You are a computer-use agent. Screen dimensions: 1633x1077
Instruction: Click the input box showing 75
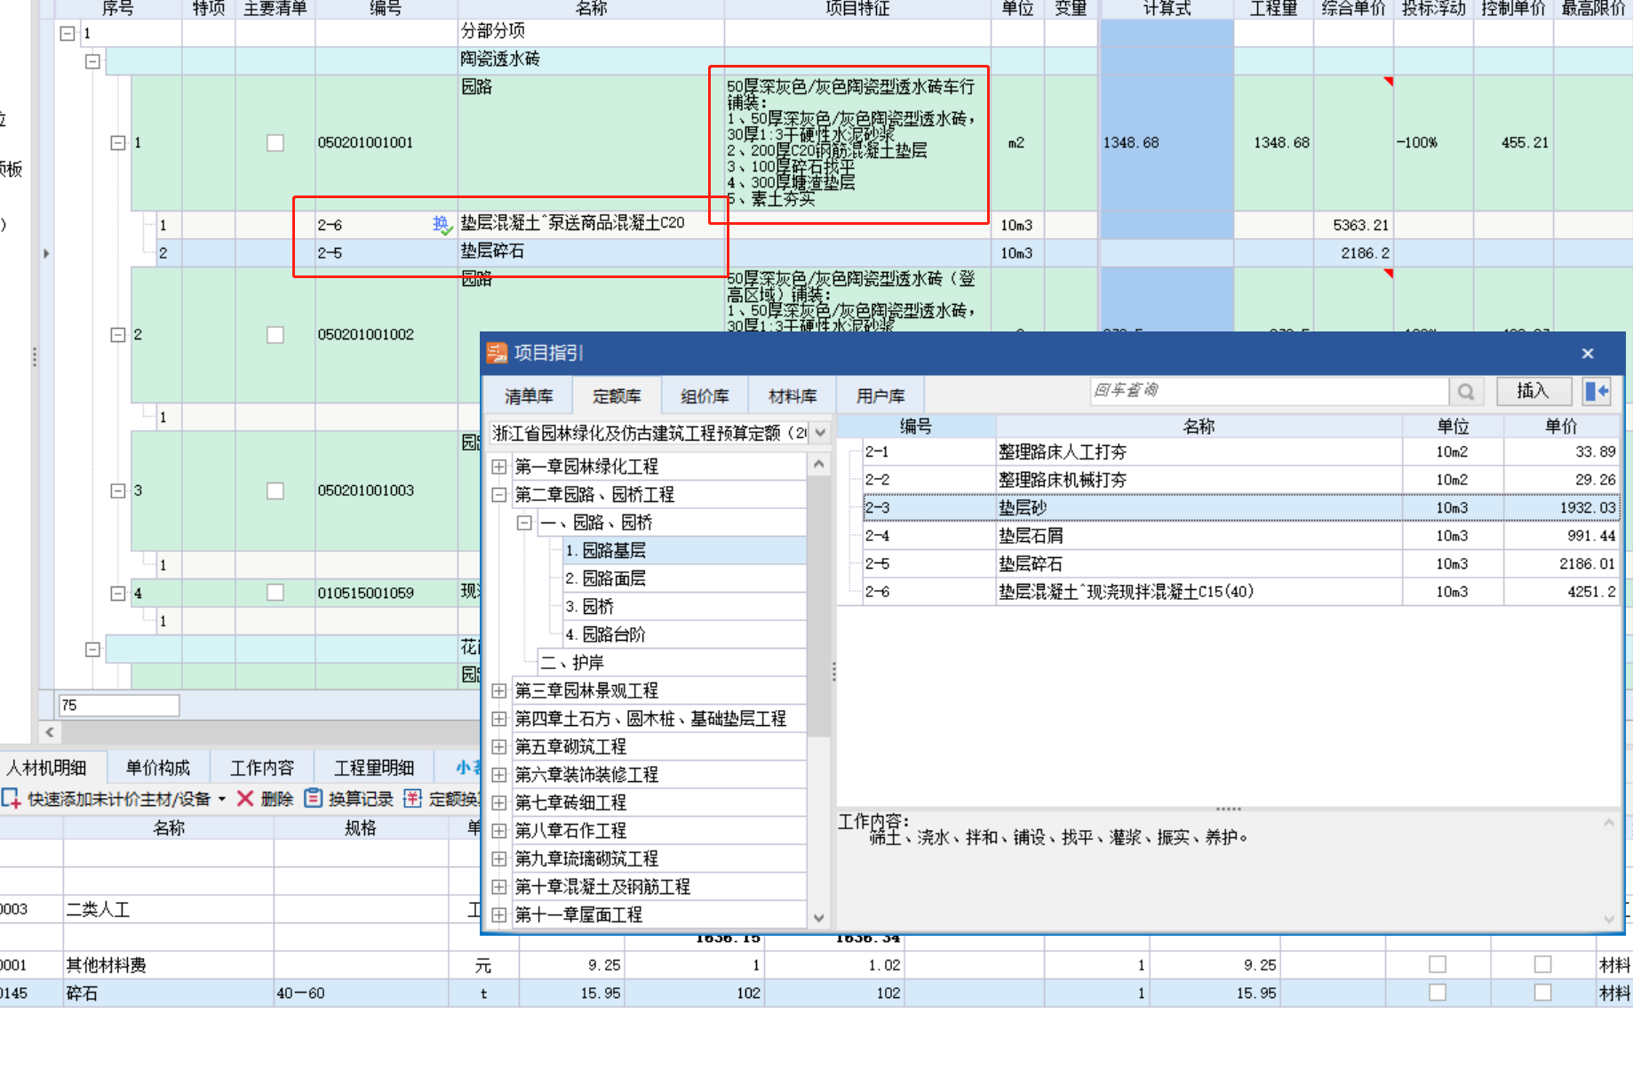(119, 706)
